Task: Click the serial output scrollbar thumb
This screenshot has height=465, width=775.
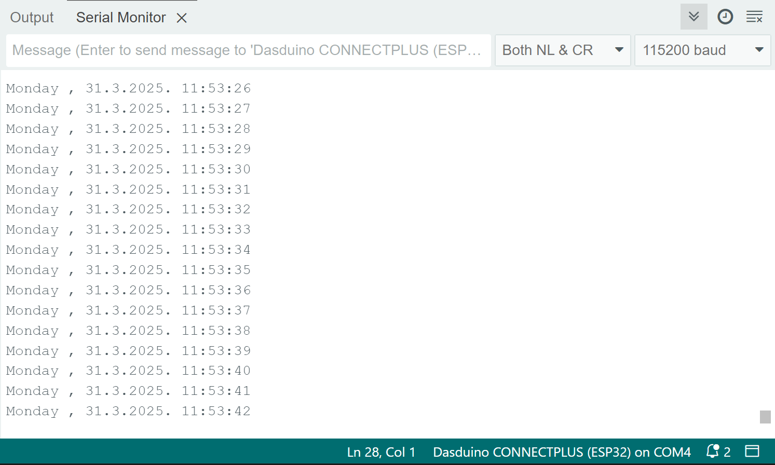Action: (765, 417)
